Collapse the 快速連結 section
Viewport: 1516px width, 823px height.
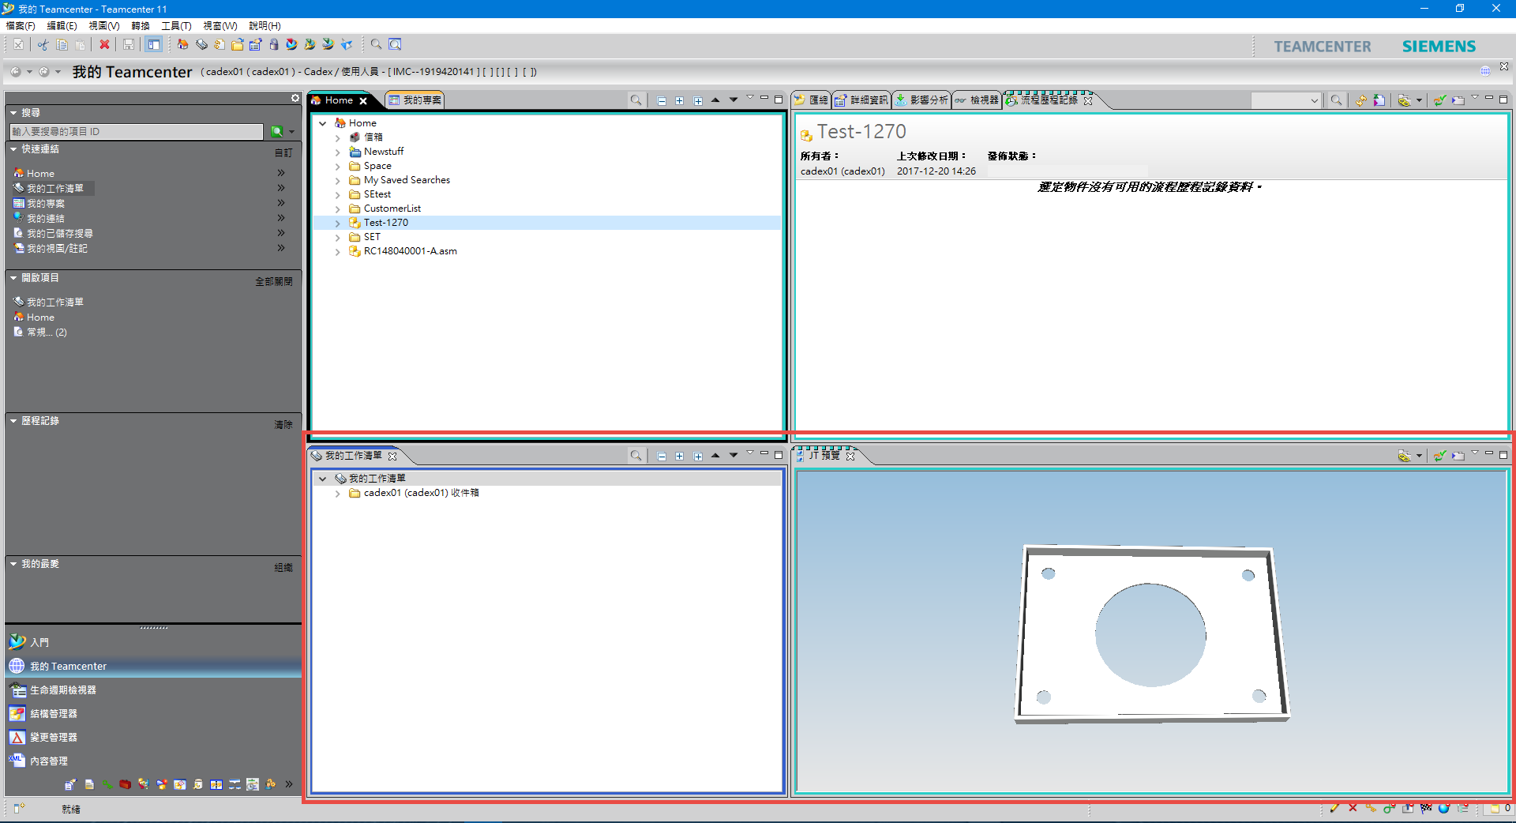click(x=13, y=148)
